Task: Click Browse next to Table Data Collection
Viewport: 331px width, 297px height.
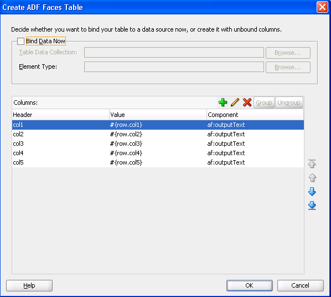Action: coord(288,53)
